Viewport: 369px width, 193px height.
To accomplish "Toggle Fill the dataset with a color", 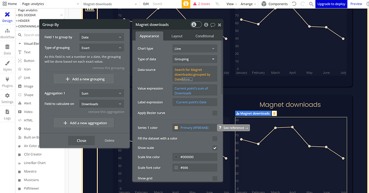I will [214, 138].
